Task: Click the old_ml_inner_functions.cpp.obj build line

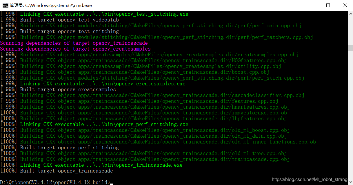Action: pyautogui.click(x=159, y=142)
